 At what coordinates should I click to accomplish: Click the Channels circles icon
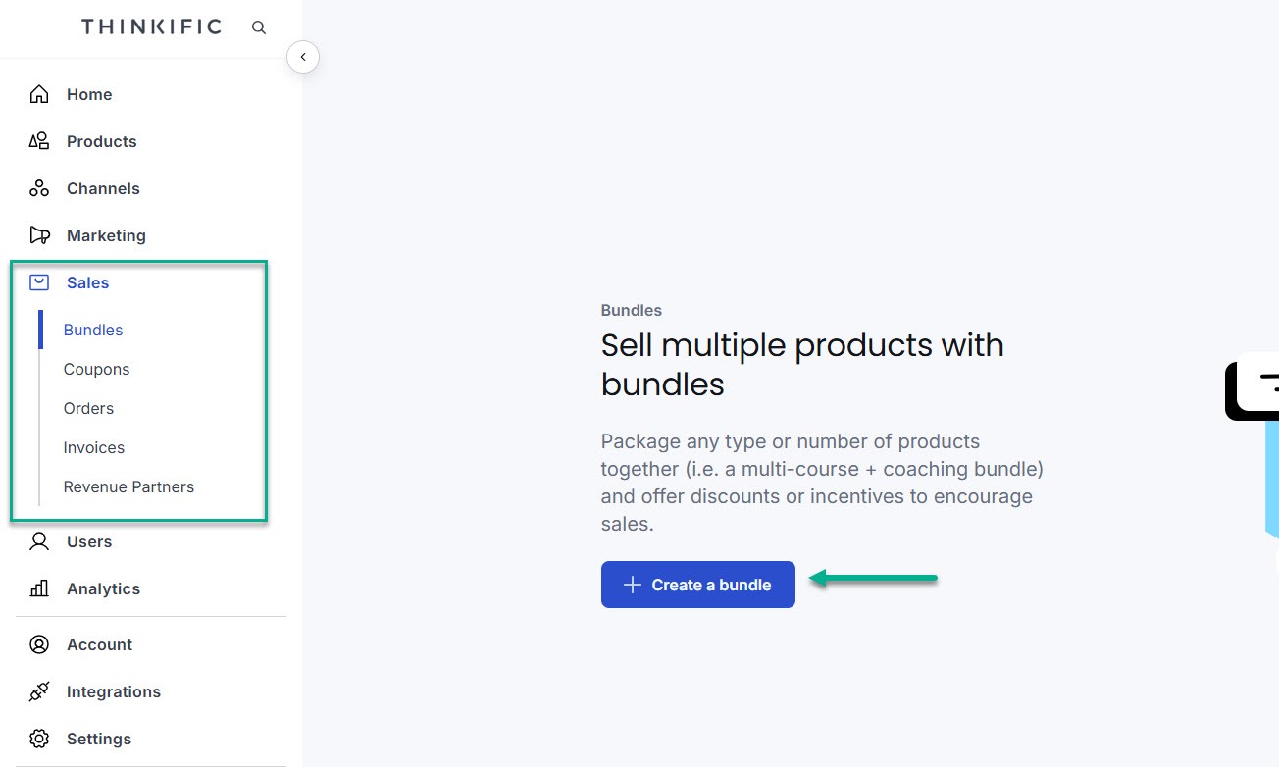[39, 188]
